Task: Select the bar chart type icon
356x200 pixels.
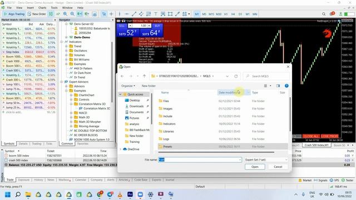Action: click(51, 14)
